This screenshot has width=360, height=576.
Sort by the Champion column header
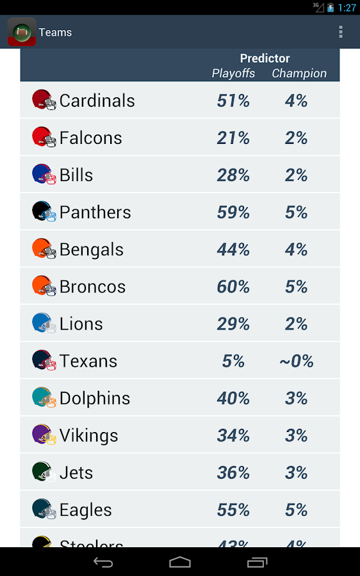pos(299,74)
